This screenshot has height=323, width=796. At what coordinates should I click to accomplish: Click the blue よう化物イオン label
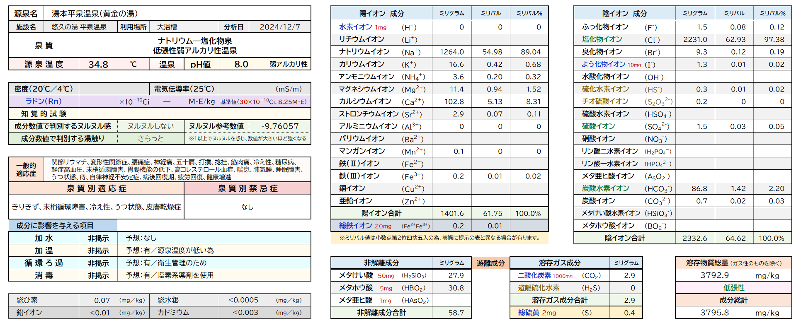(x=603, y=64)
